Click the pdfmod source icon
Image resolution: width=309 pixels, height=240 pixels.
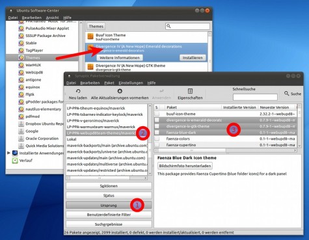[x=21, y=116]
